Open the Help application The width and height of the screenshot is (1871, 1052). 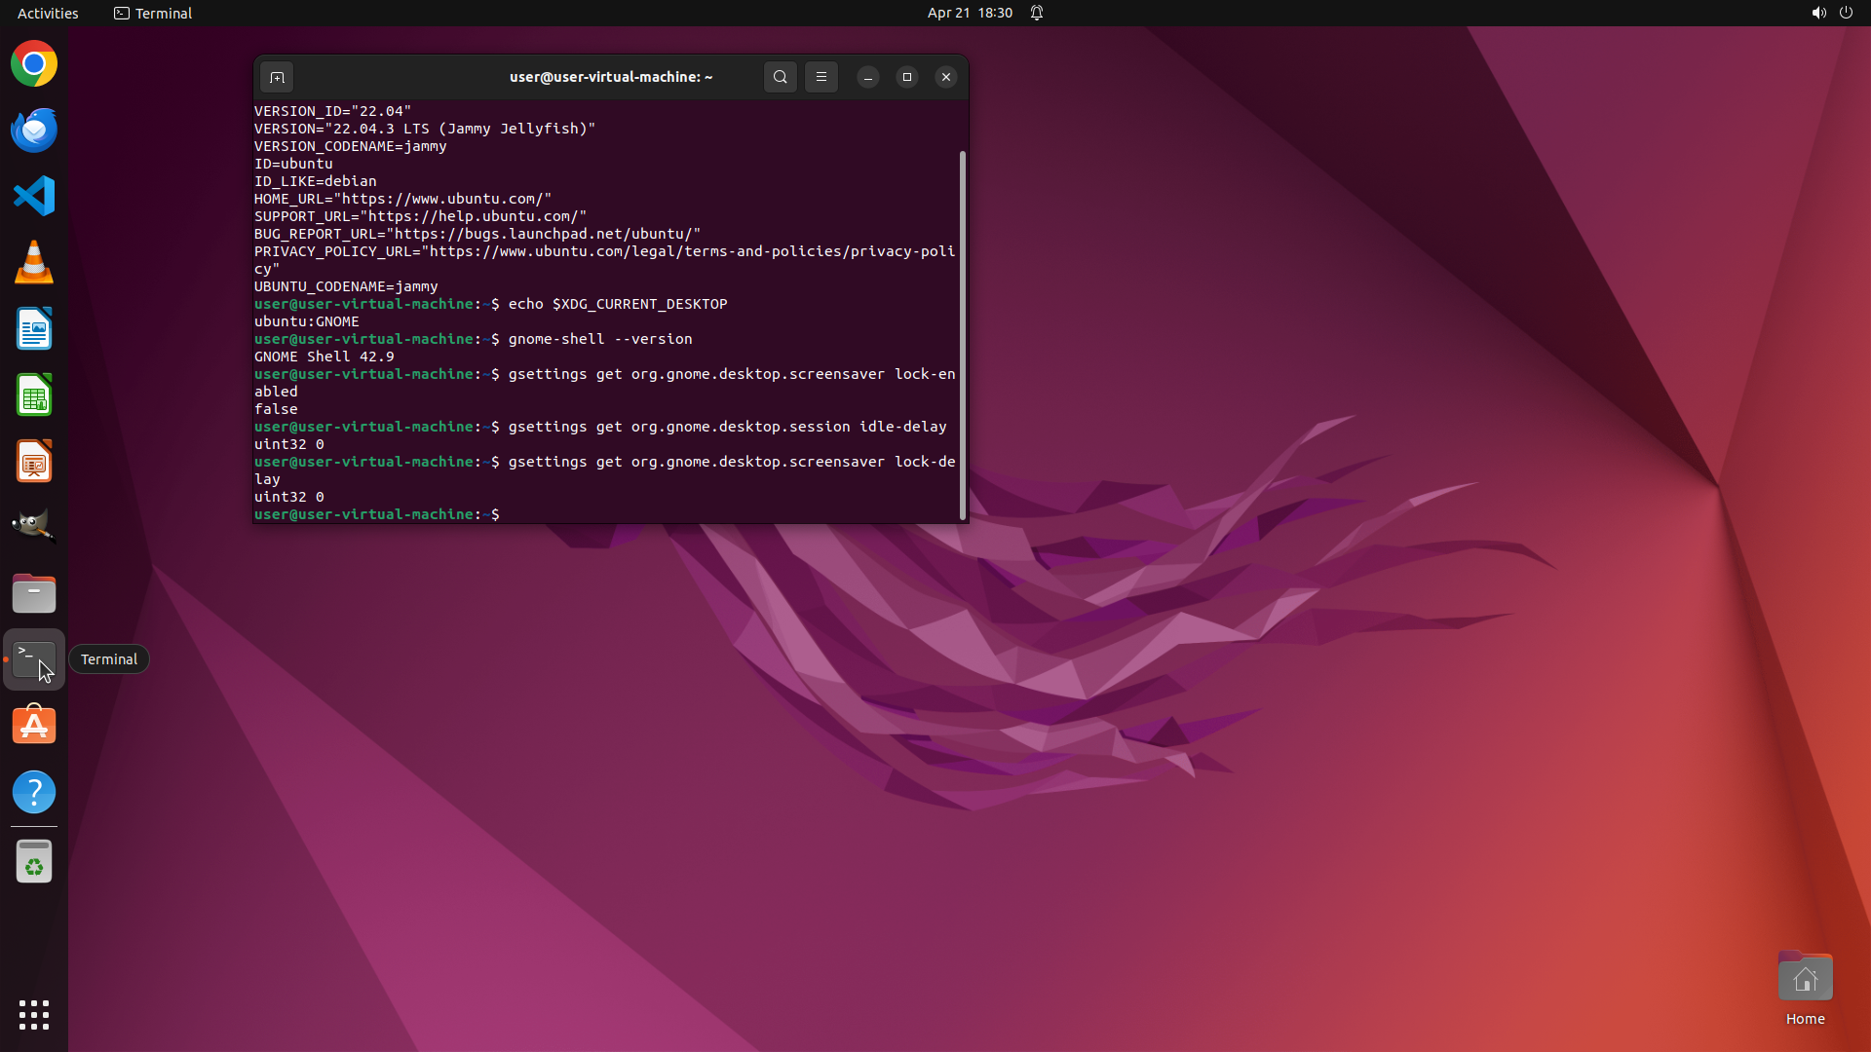click(34, 792)
